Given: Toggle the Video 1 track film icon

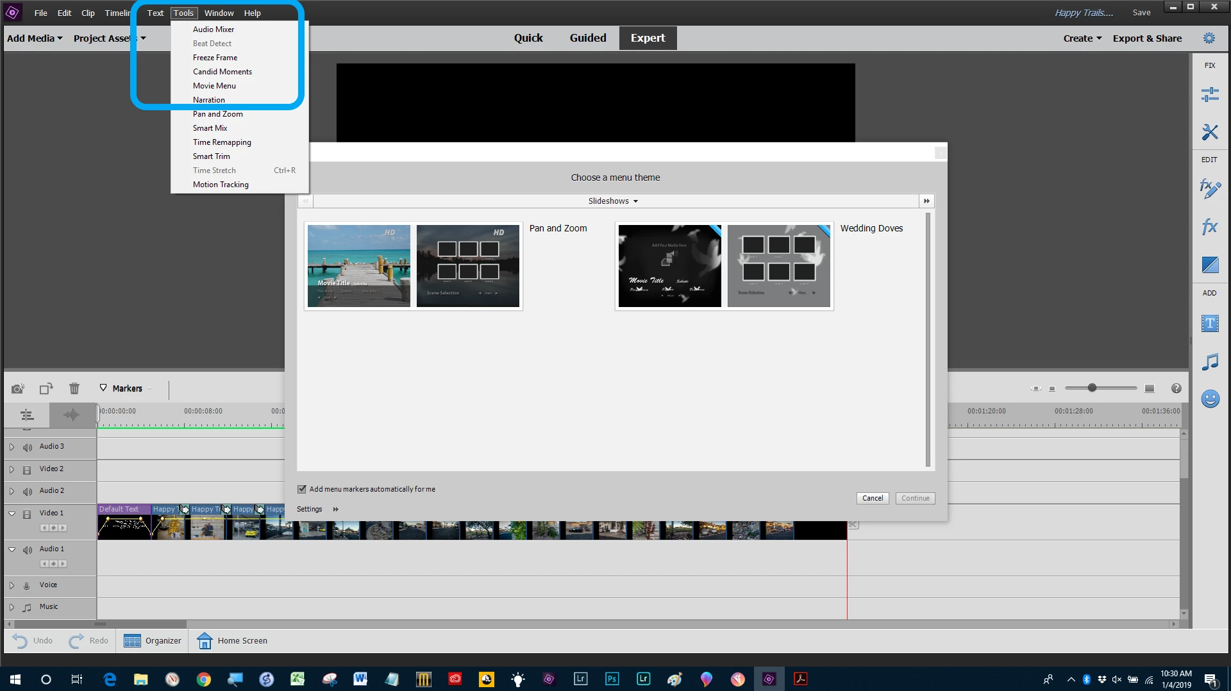Looking at the screenshot, I should [27, 514].
